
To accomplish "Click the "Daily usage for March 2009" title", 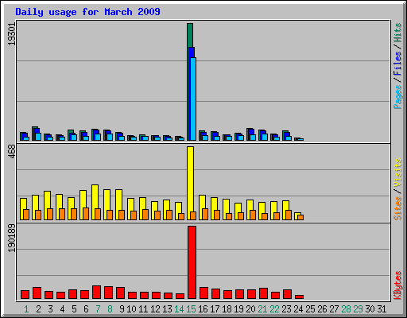I will [87, 12].
